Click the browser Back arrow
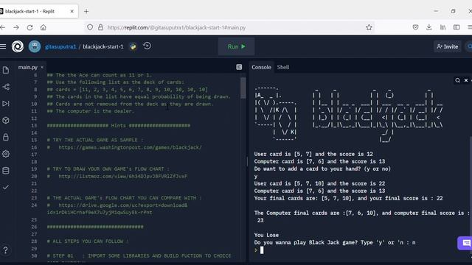The image size is (472, 265). pos(3,27)
